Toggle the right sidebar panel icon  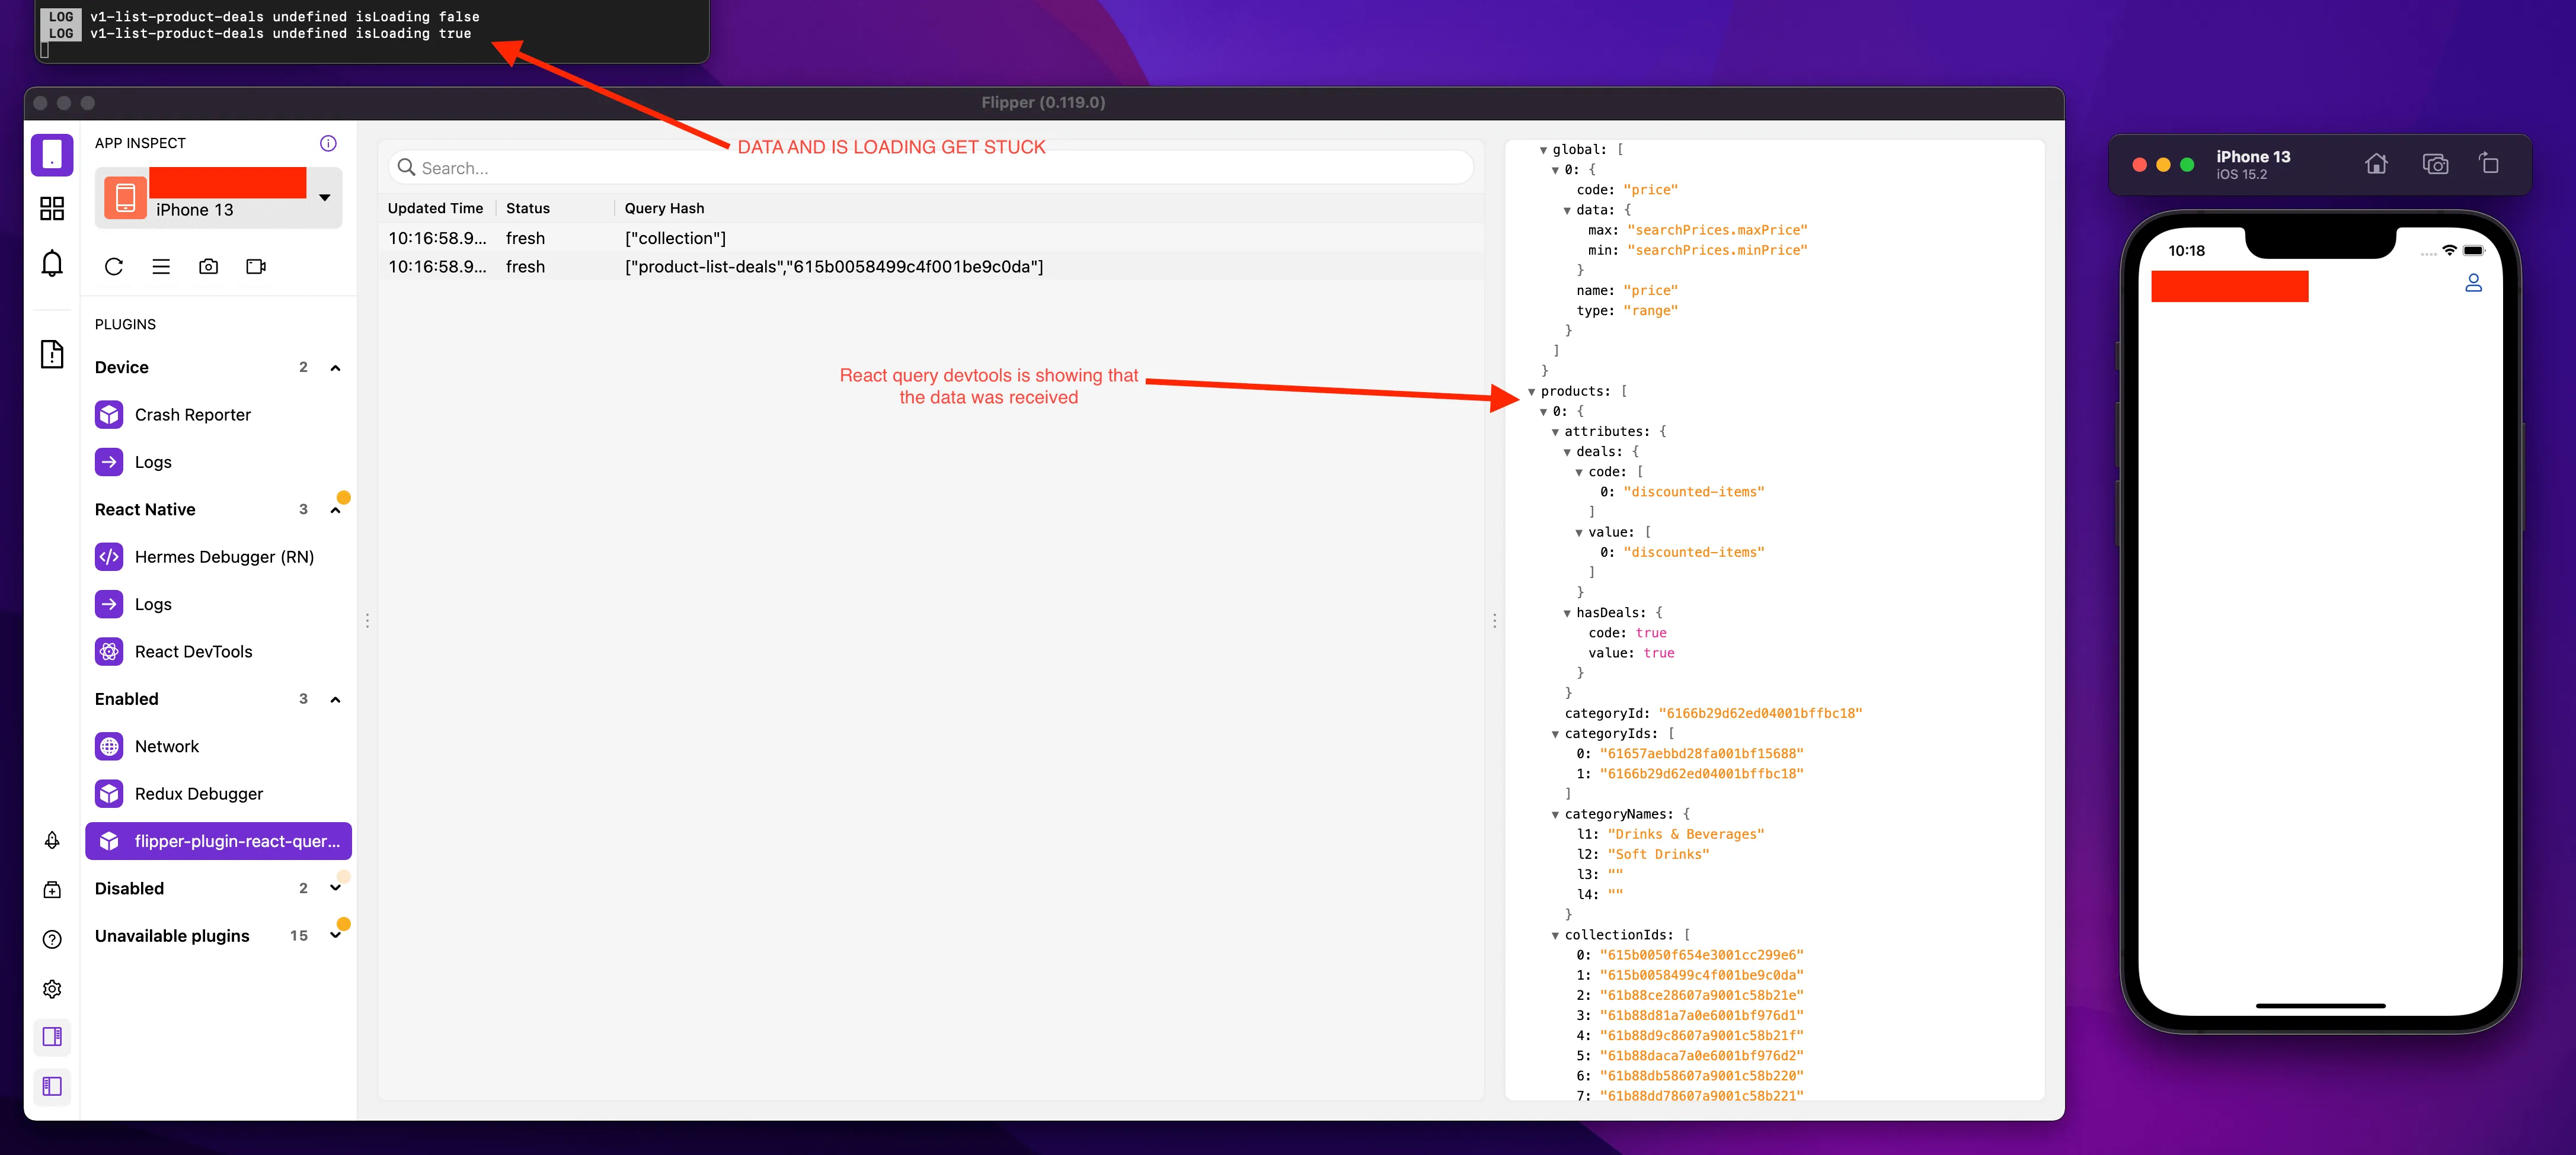point(52,1036)
